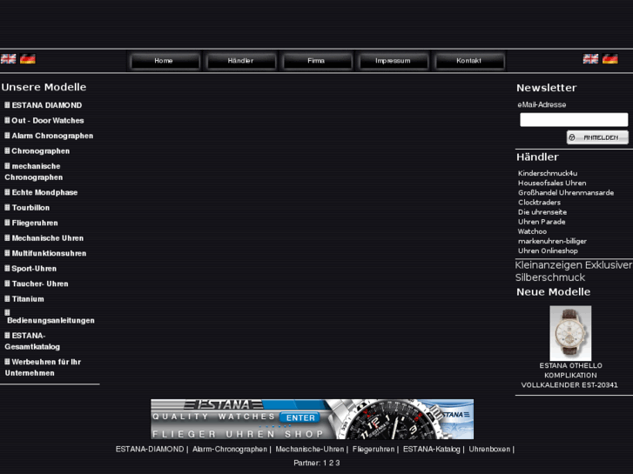Open Uhren Onlineshop dealer link

548,251
